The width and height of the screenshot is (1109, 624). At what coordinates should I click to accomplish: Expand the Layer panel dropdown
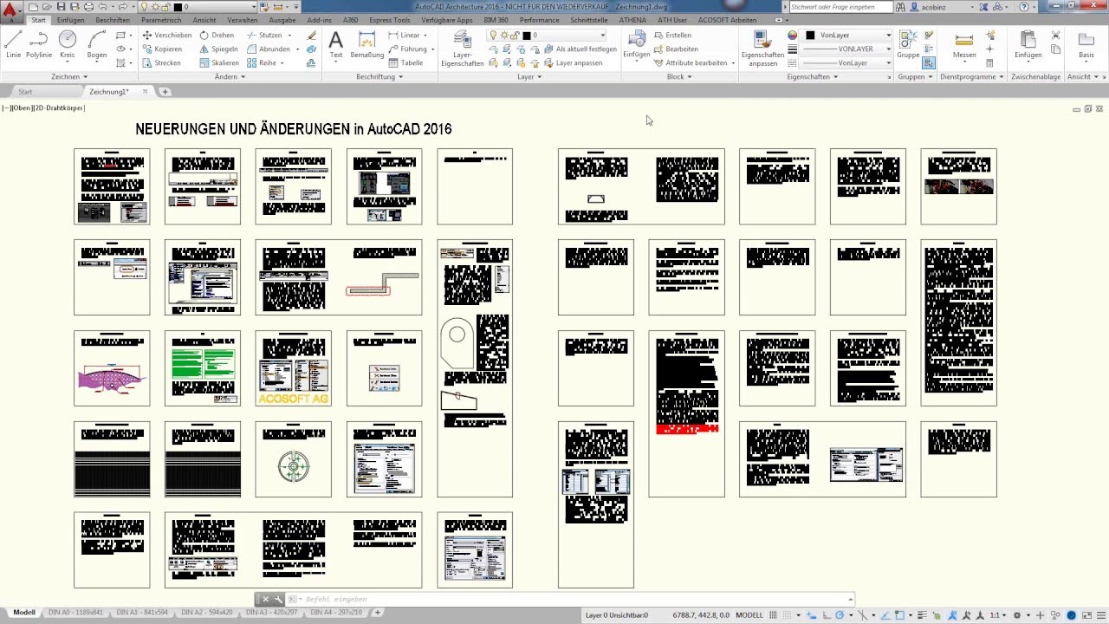(529, 76)
